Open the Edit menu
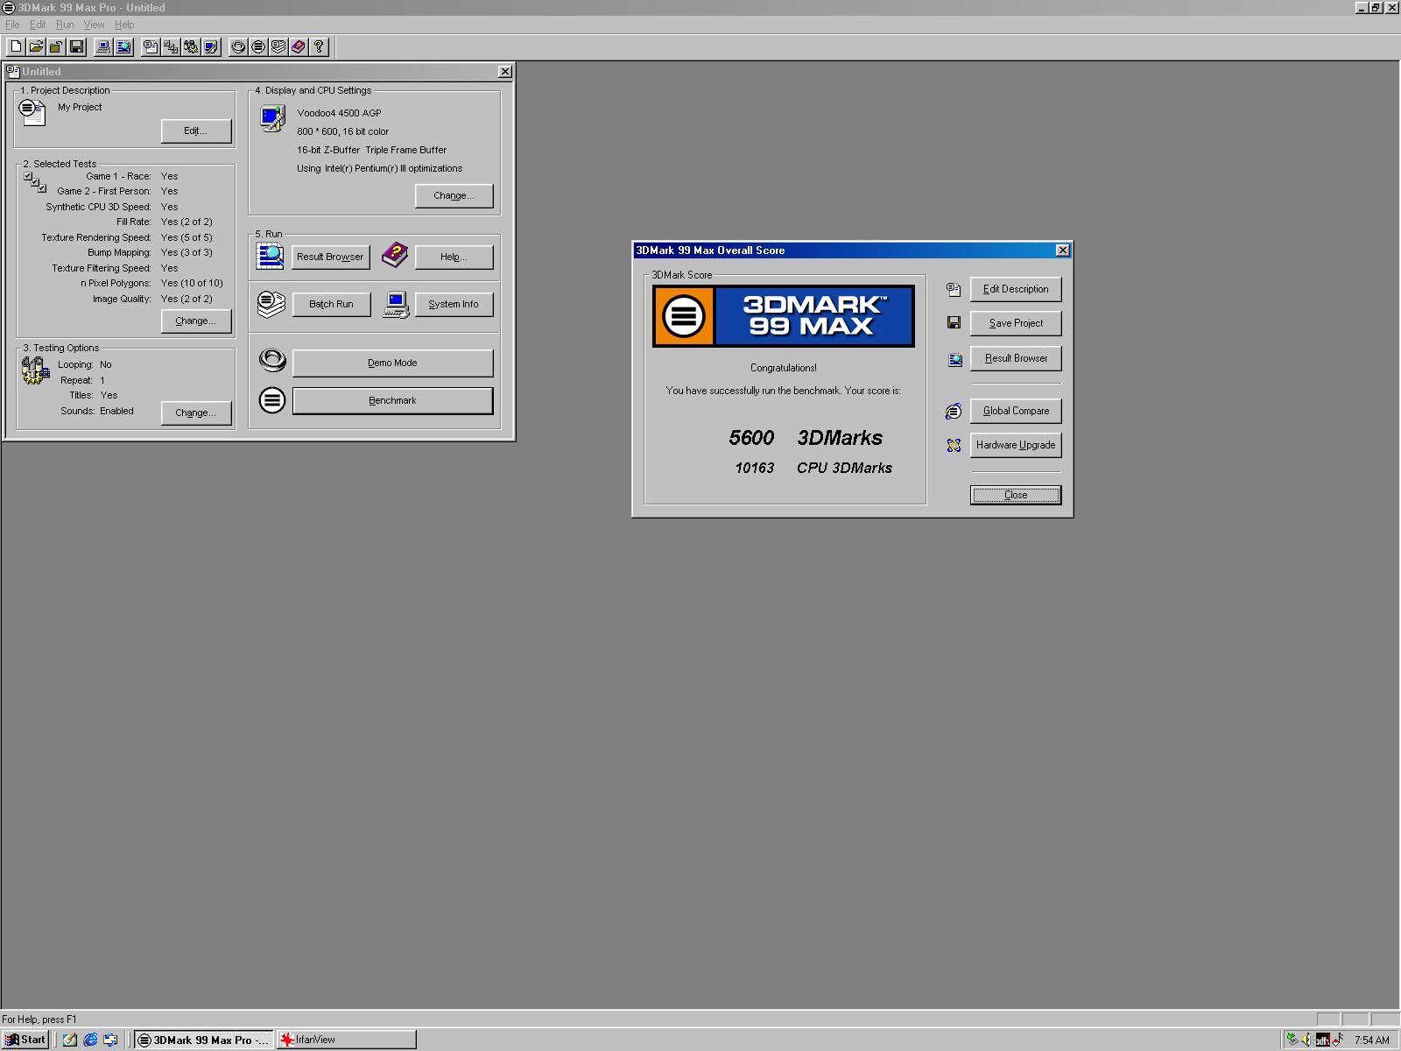 pos(38,25)
